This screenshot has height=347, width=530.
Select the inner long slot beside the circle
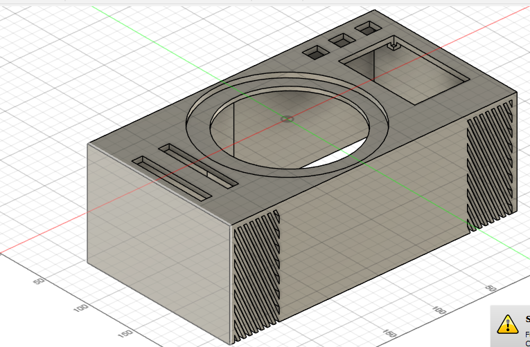click(197, 166)
